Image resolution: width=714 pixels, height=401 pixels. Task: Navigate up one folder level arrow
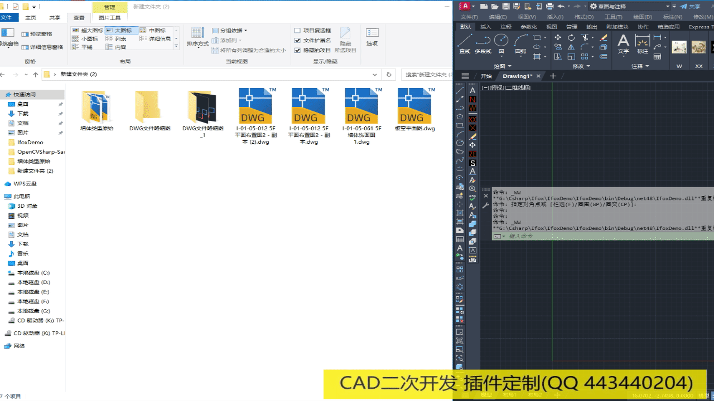coord(36,74)
